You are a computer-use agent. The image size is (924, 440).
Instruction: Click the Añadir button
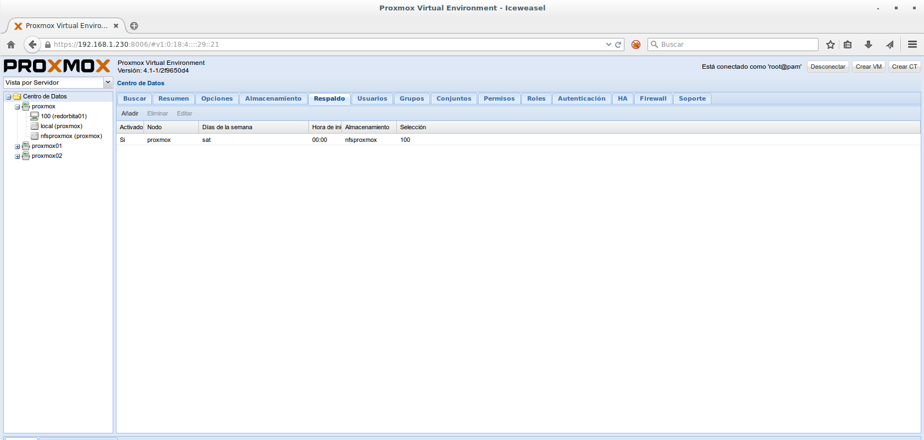pos(130,113)
